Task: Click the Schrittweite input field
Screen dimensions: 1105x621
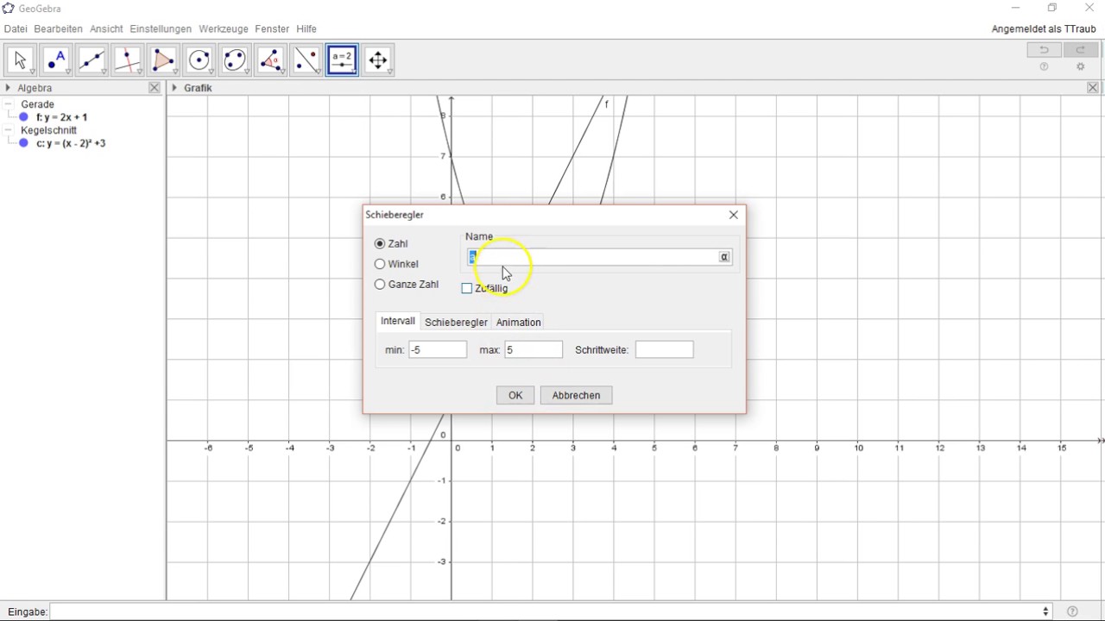Action: (x=665, y=350)
